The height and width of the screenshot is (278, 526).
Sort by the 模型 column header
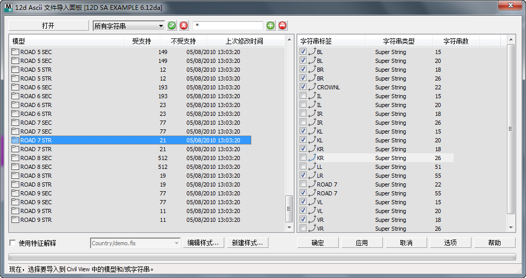point(67,41)
